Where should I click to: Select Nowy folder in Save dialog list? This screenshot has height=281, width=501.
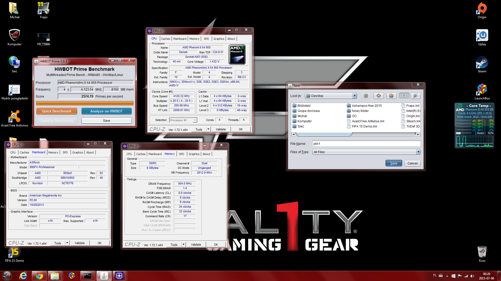358,111
